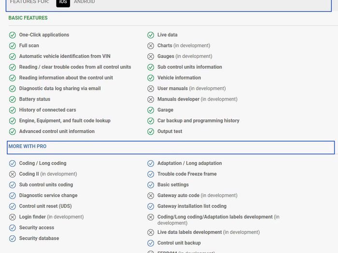Screen dimensions: 338x253
Task: Click the check icon next to Garage
Action: [151, 110]
